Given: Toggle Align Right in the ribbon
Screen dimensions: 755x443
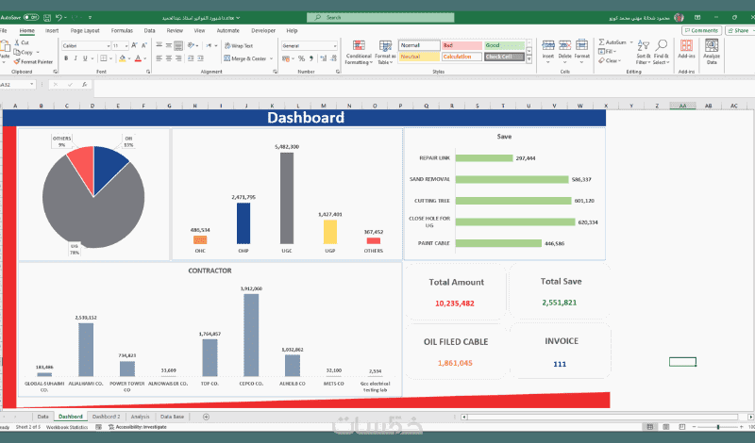Looking at the screenshot, I should [x=178, y=58].
